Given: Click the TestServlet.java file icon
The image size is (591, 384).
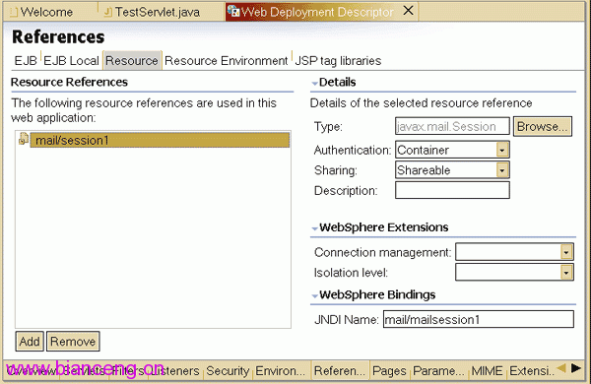Looking at the screenshot, I should 107,13.
